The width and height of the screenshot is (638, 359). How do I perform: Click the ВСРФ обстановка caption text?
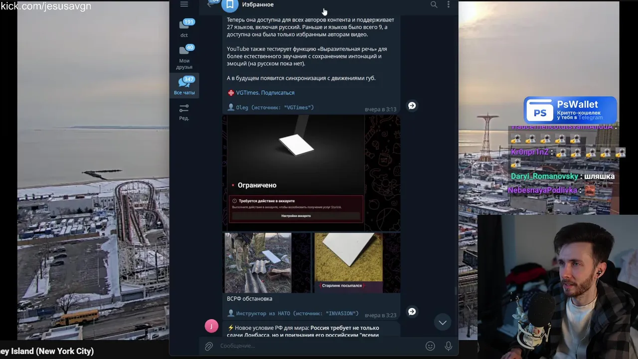point(249,299)
